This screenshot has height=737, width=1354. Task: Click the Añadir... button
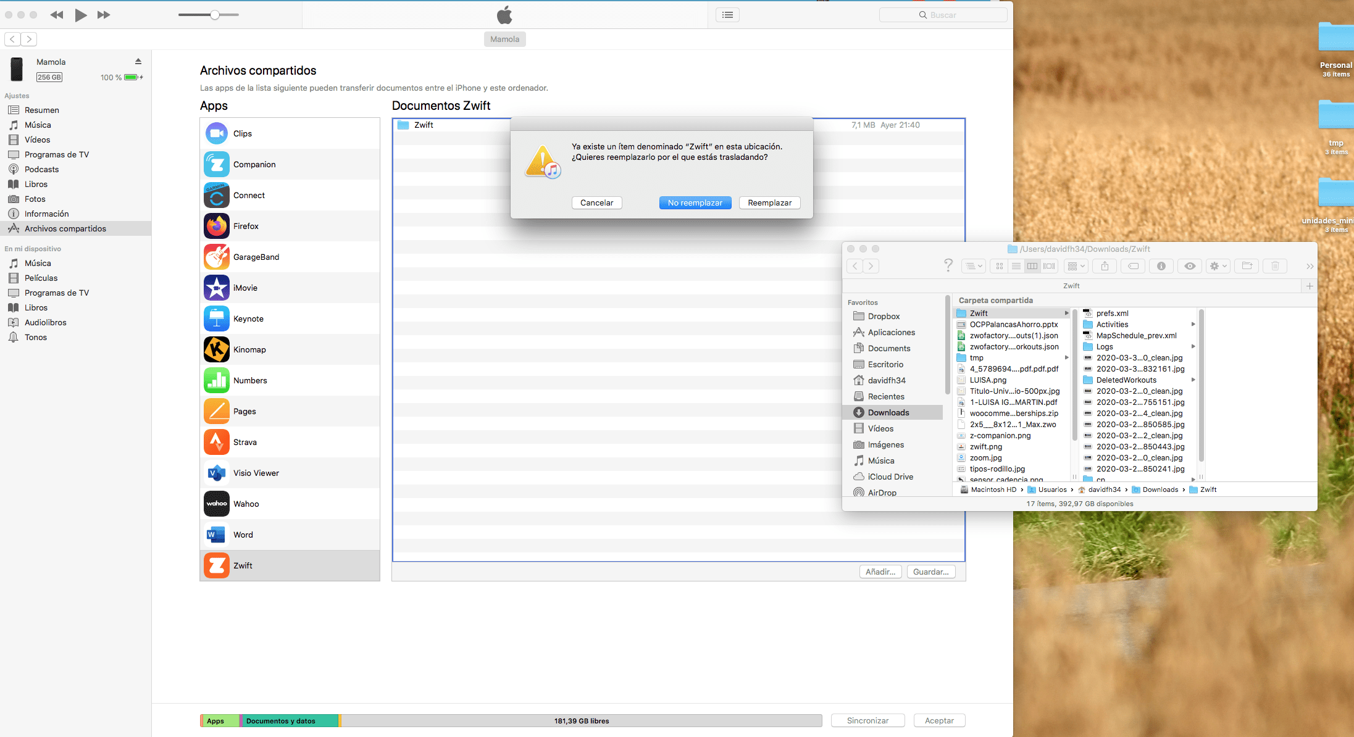click(x=880, y=572)
